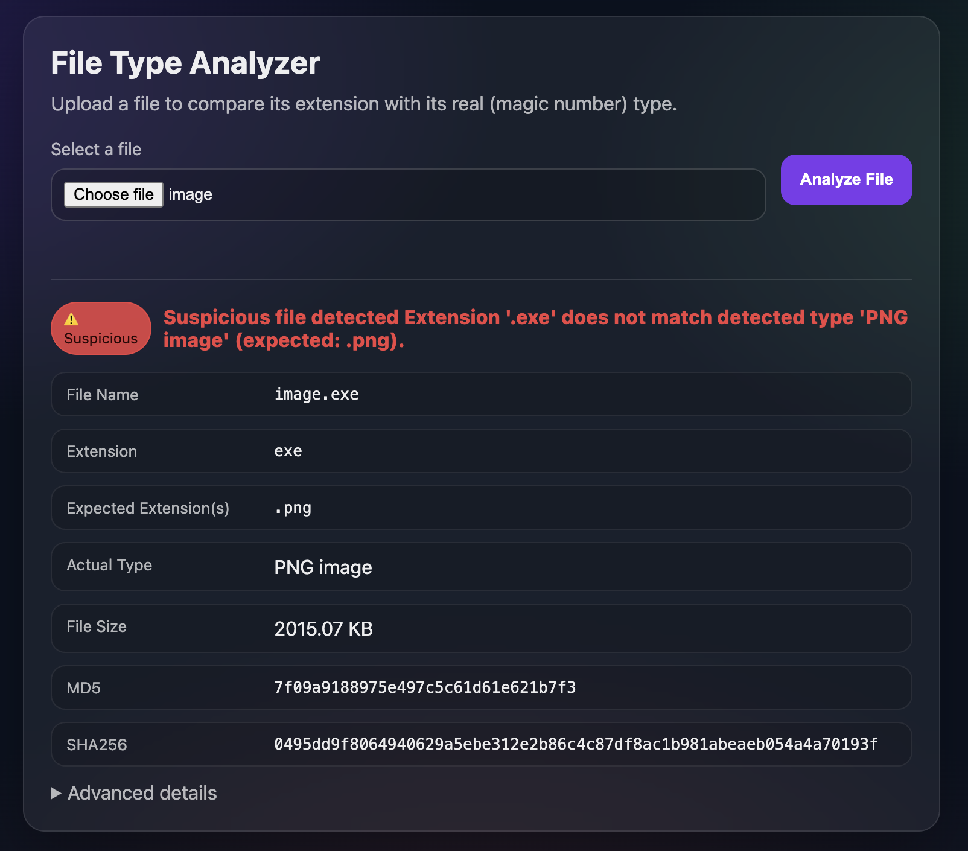Select the filename text 'image' beside Choose file

190,194
